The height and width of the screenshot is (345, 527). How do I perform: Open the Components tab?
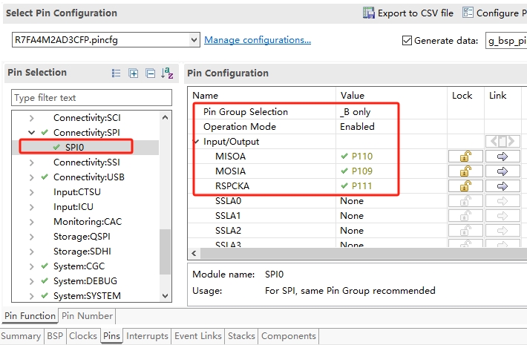(x=289, y=336)
